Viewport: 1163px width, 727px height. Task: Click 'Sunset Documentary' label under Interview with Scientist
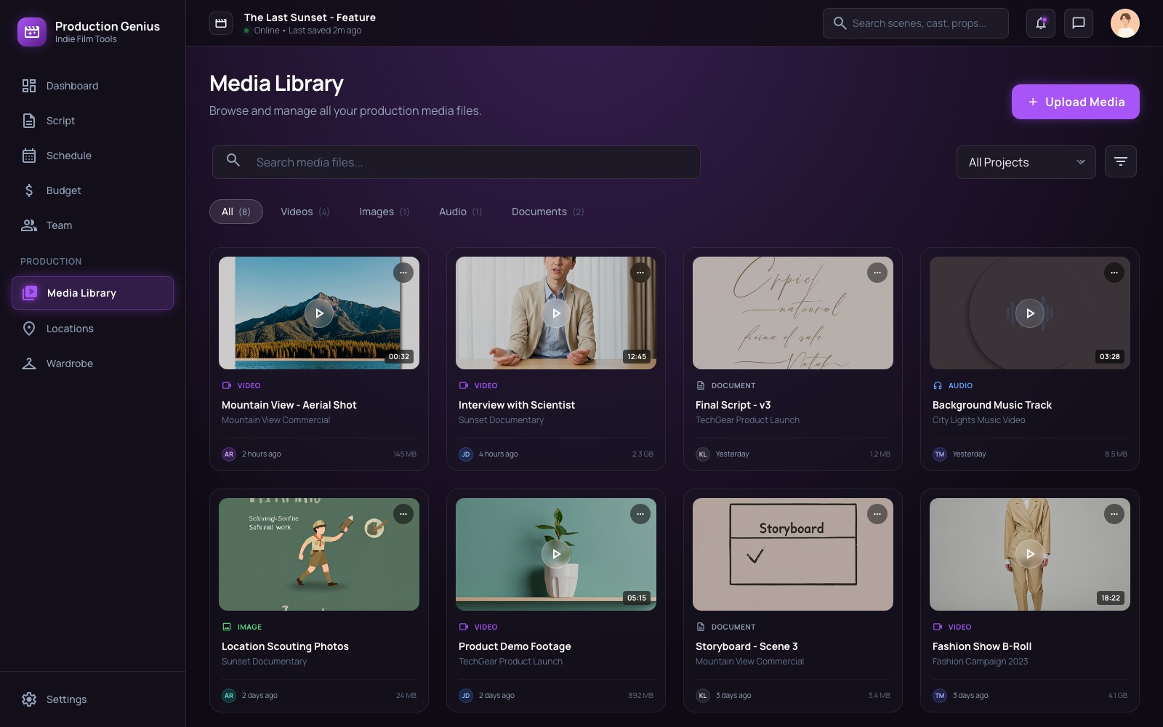[501, 420]
